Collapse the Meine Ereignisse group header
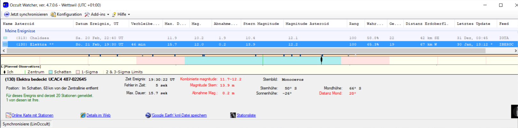This screenshot has height=128, width=518. coord(20,31)
